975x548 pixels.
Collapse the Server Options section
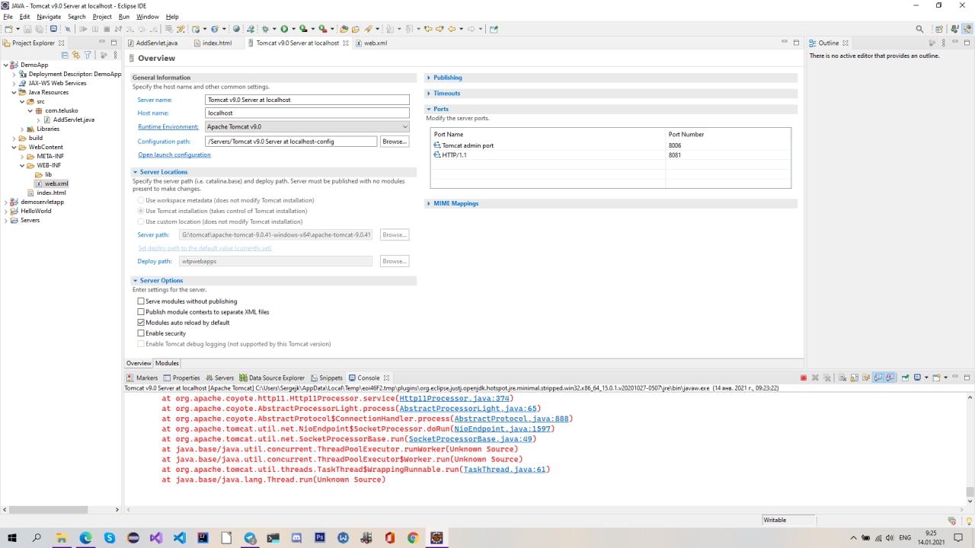(135, 281)
